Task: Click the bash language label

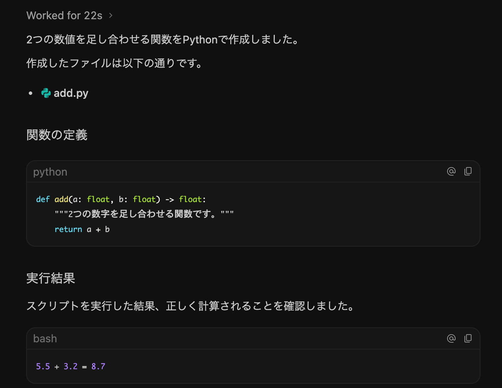Action: 45,338
